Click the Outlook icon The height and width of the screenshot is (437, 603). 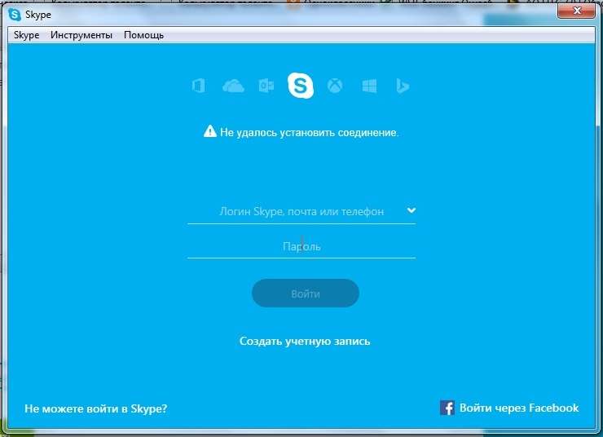coord(266,86)
